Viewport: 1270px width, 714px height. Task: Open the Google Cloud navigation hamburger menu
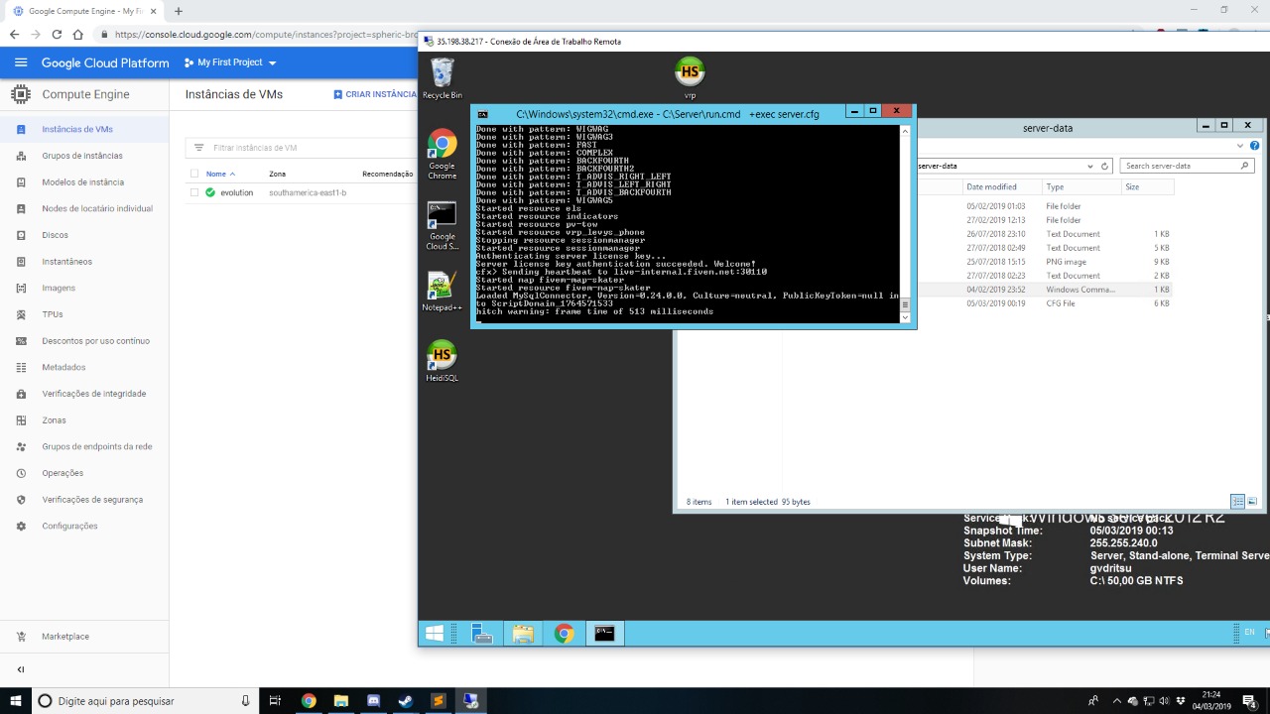[21, 62]
